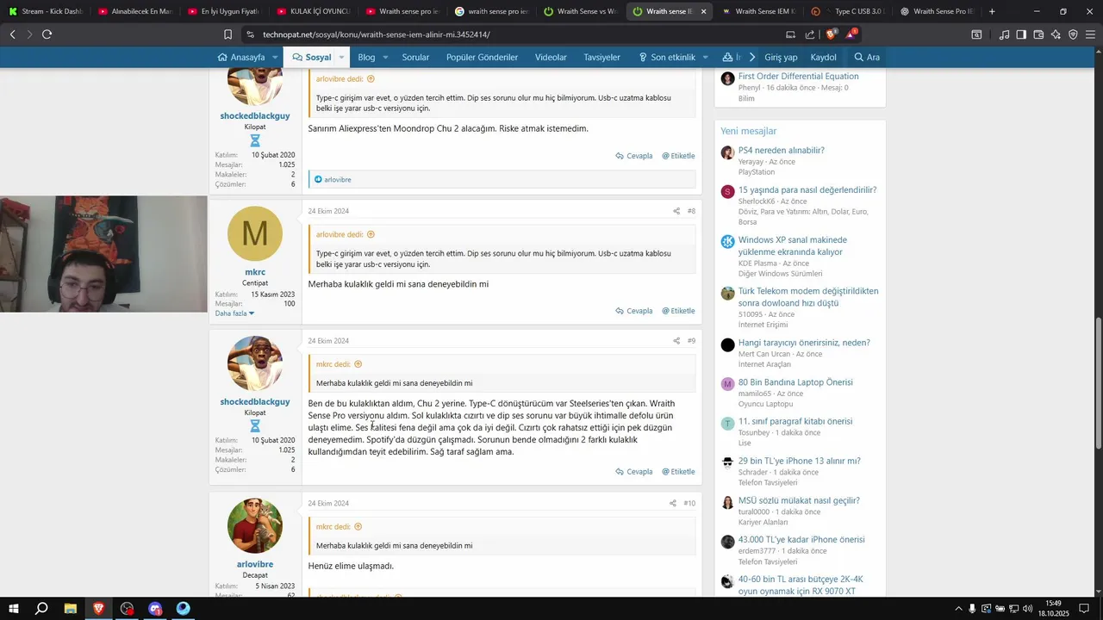Open the Brave Rewards triangle icon

pyautogui.click(x=851, y=34)
